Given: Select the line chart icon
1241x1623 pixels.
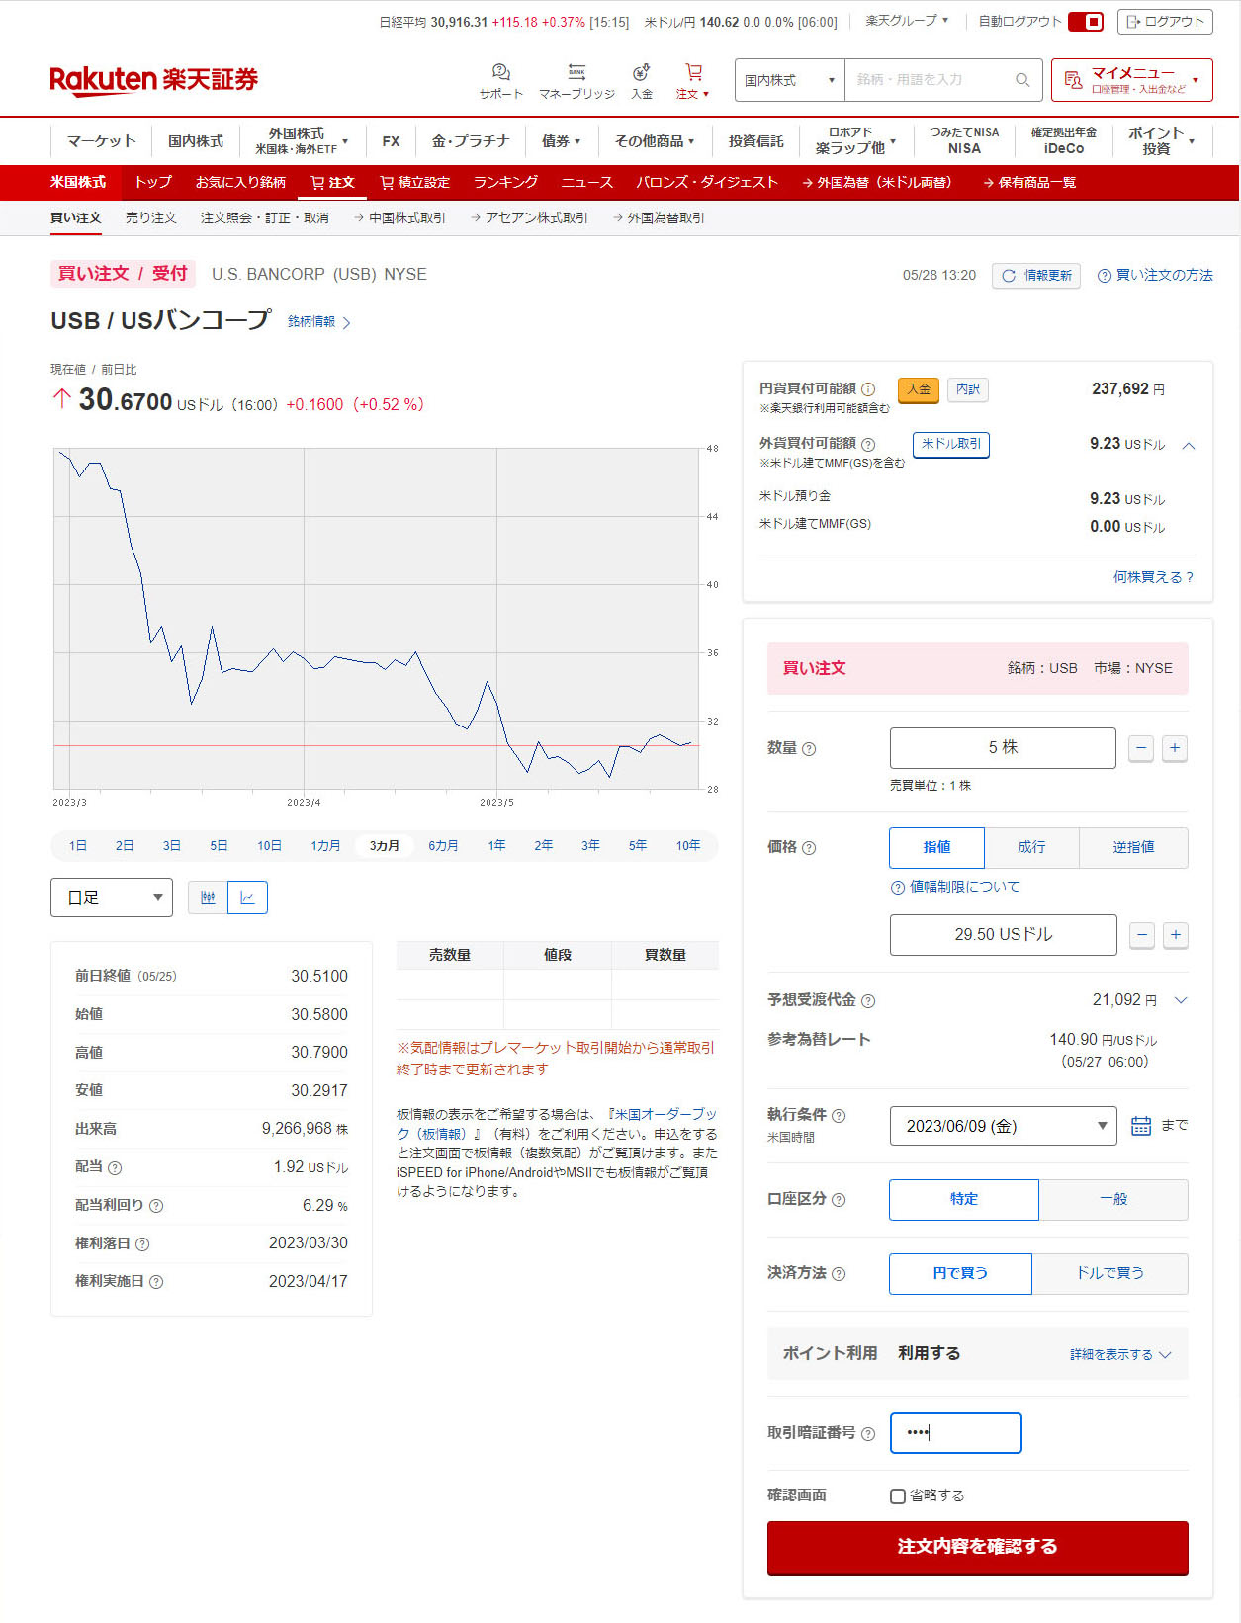Looking at the screenshot, I should [247, 897].
